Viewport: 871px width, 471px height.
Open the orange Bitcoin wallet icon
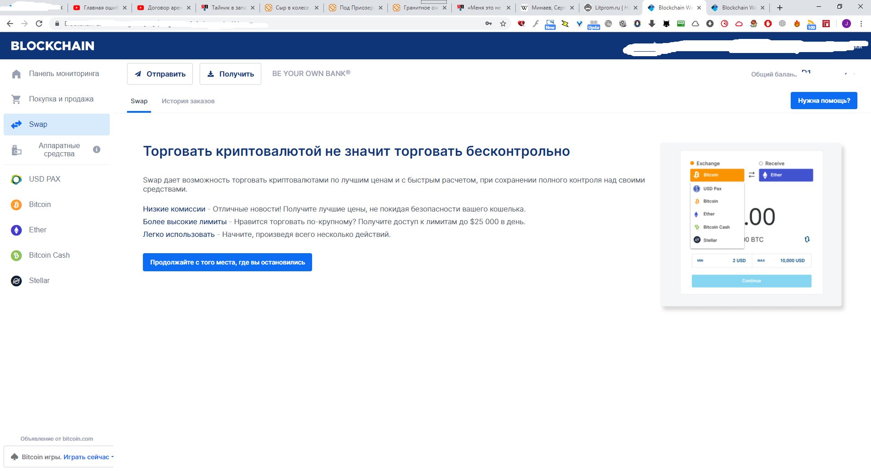pos(16,205)
